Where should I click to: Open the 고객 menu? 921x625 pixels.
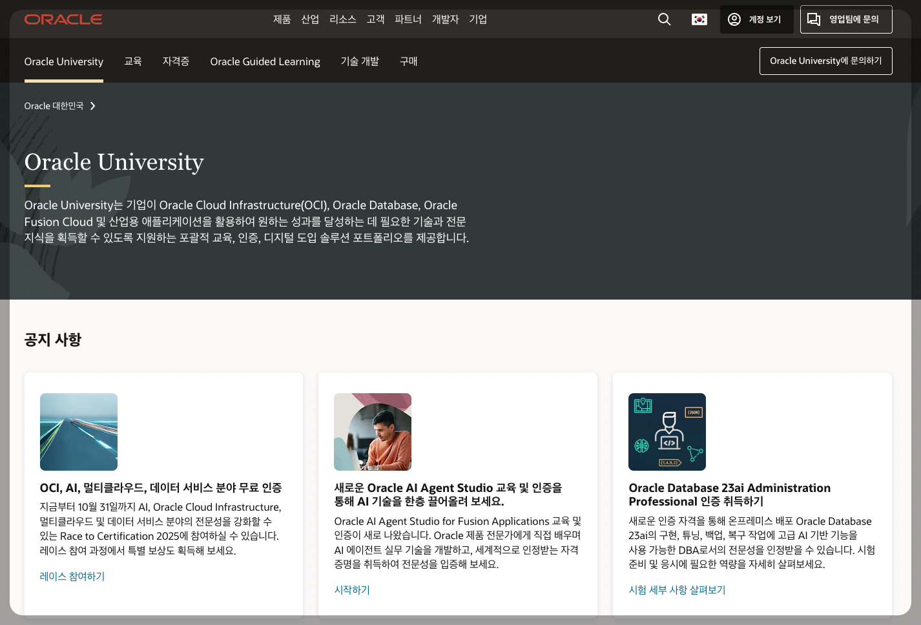(375, 19)
